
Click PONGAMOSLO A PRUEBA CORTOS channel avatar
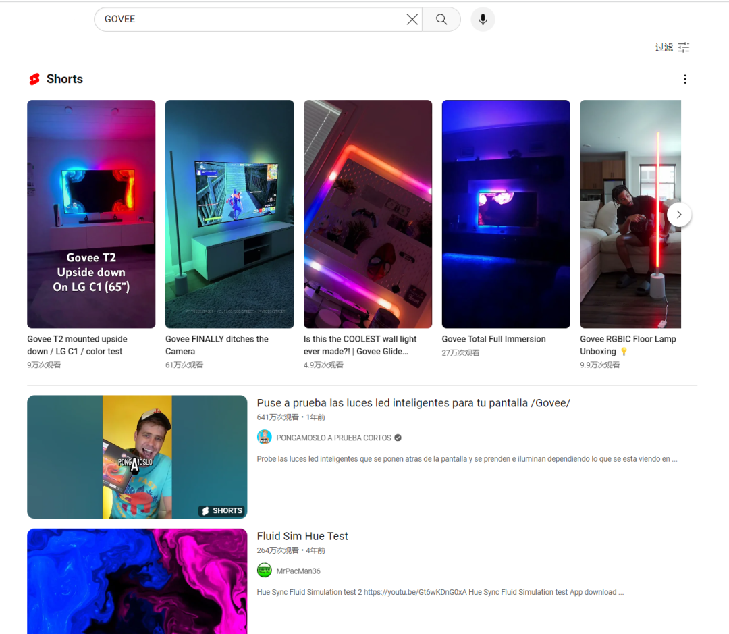(265, 438)
